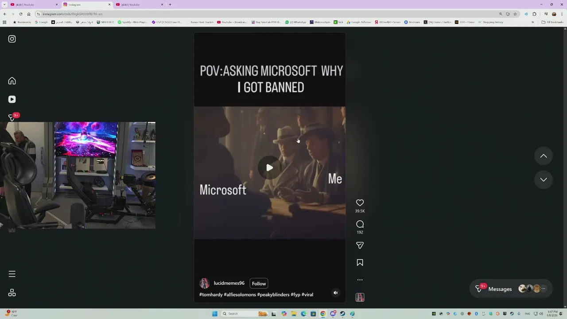Open weather widget in taskbar
Image resolution: width=567 pixels, height=319 pixels.
point(12,314)
